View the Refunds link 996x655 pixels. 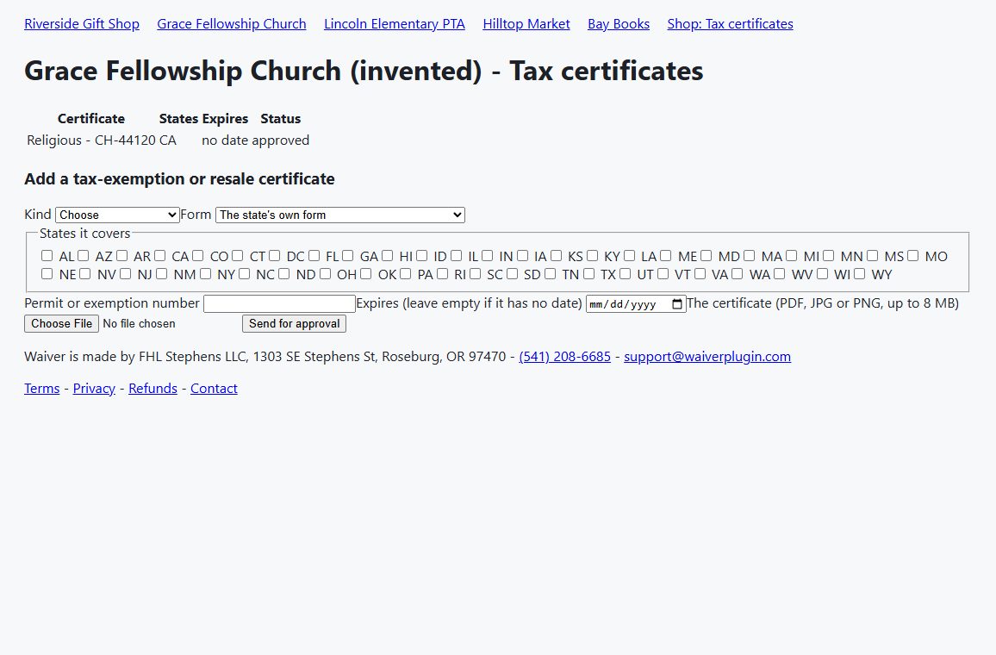coord(153,388)
